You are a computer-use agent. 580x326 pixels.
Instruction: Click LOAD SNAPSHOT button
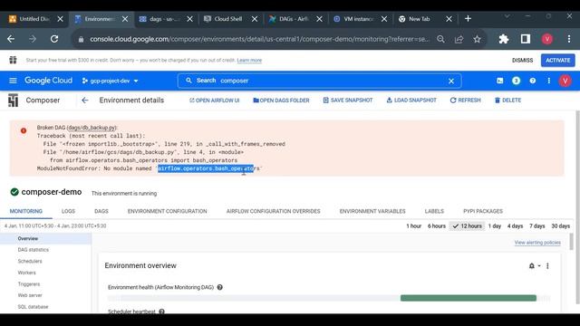point(411,101)
